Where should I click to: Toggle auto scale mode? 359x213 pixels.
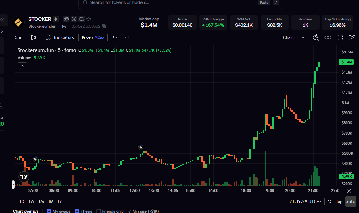[x=351, y=201]
